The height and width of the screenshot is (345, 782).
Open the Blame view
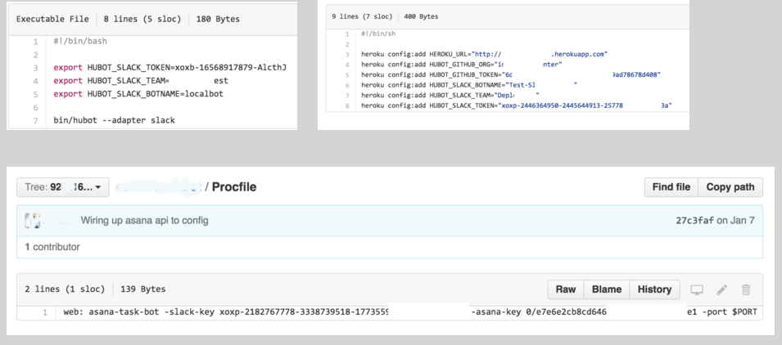[x=607, y=289]
